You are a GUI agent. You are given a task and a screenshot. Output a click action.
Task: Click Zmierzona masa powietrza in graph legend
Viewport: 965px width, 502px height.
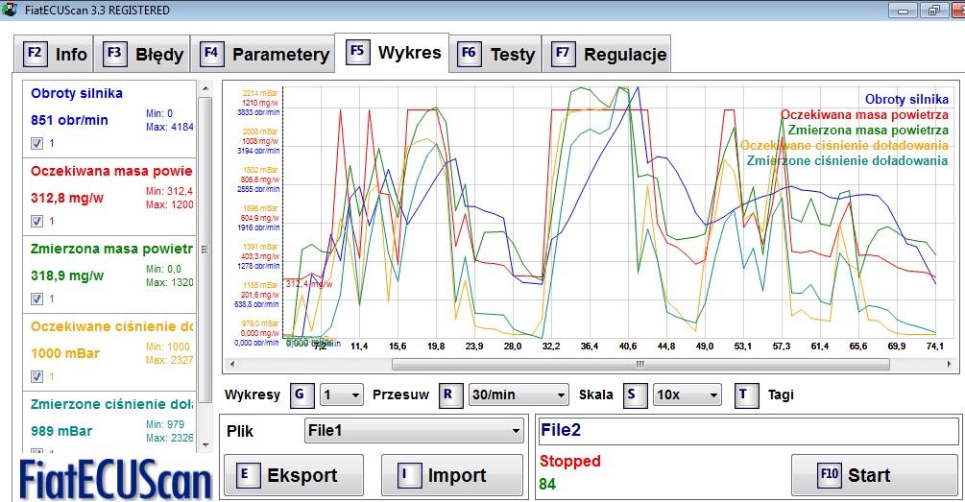click(x=868, y=130)
